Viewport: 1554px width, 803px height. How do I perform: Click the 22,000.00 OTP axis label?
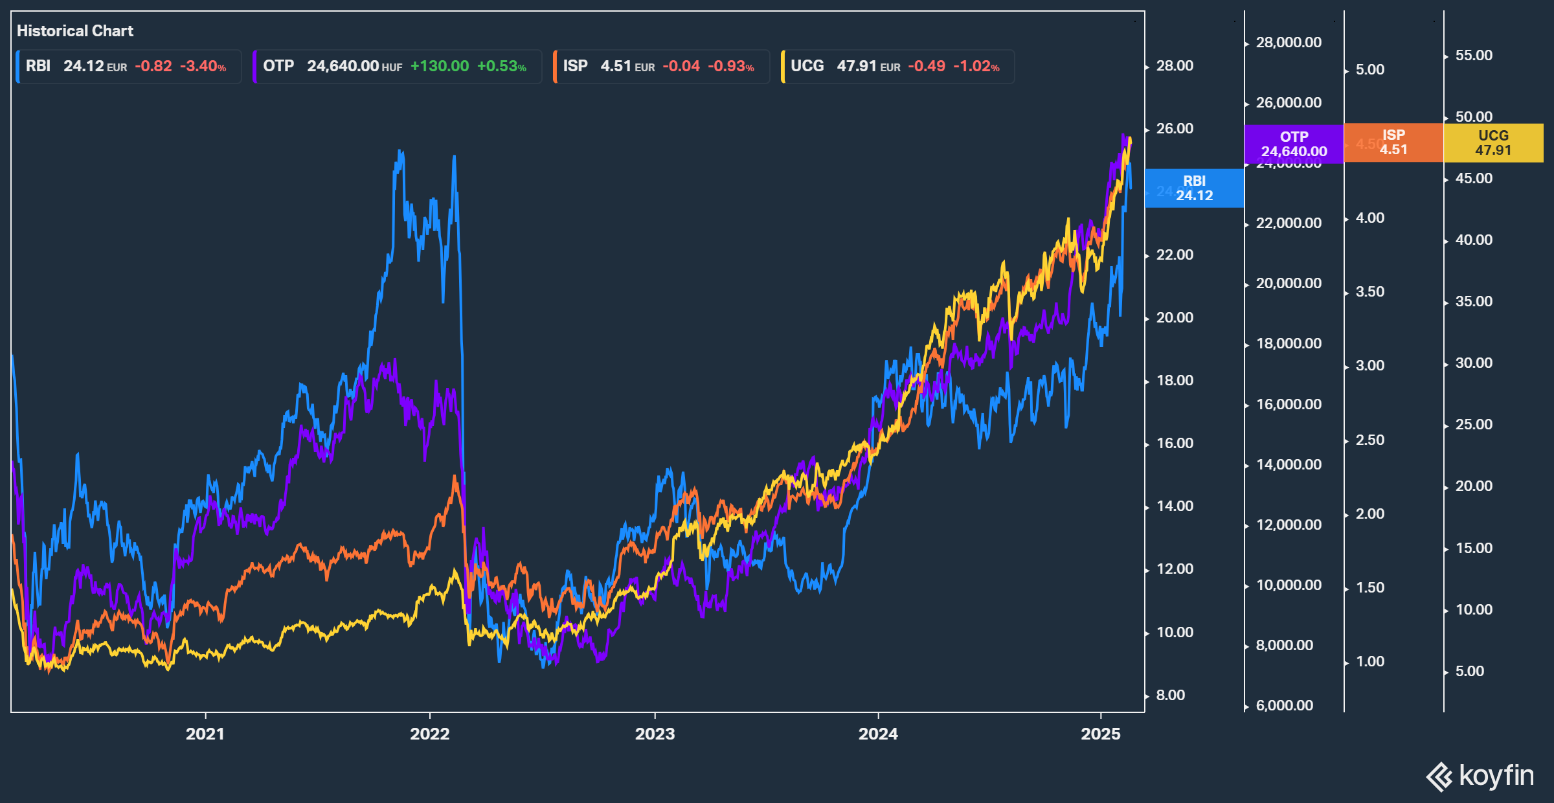[x=1289, y=223]
